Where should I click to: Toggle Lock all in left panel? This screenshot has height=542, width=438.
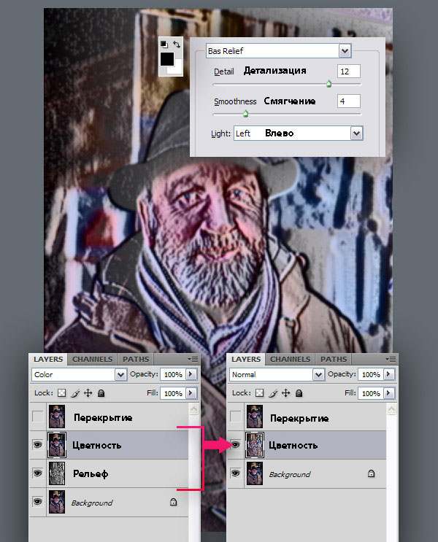pyautogui.click(x=101, y=393)
